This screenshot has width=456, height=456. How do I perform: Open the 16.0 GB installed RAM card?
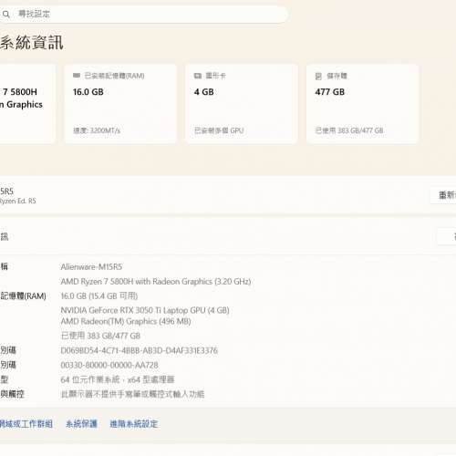120,104
